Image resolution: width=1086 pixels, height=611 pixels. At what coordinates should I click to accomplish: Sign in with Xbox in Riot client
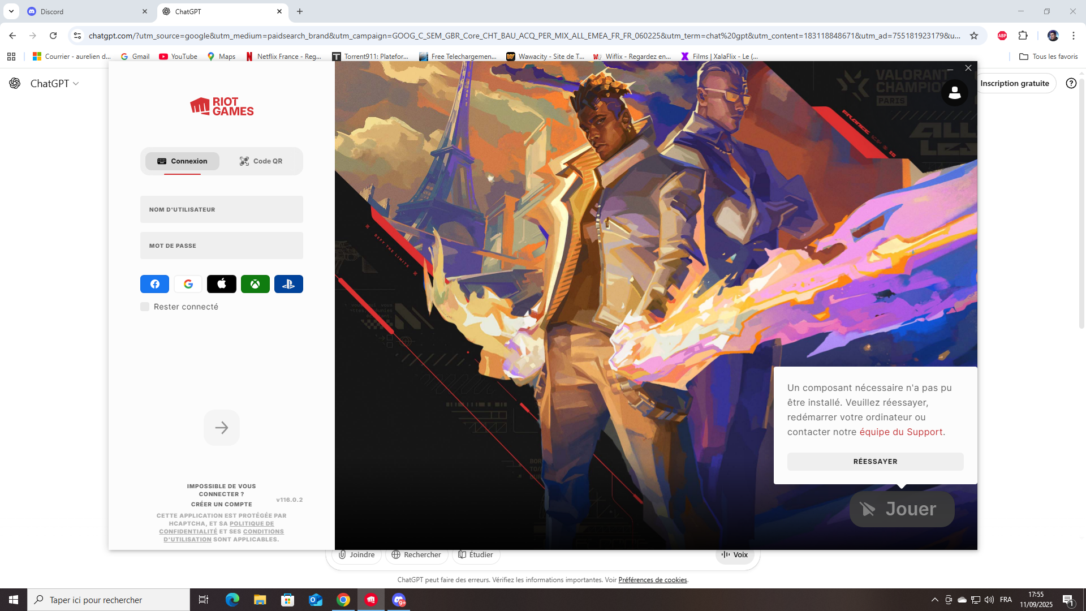(255, 284)
